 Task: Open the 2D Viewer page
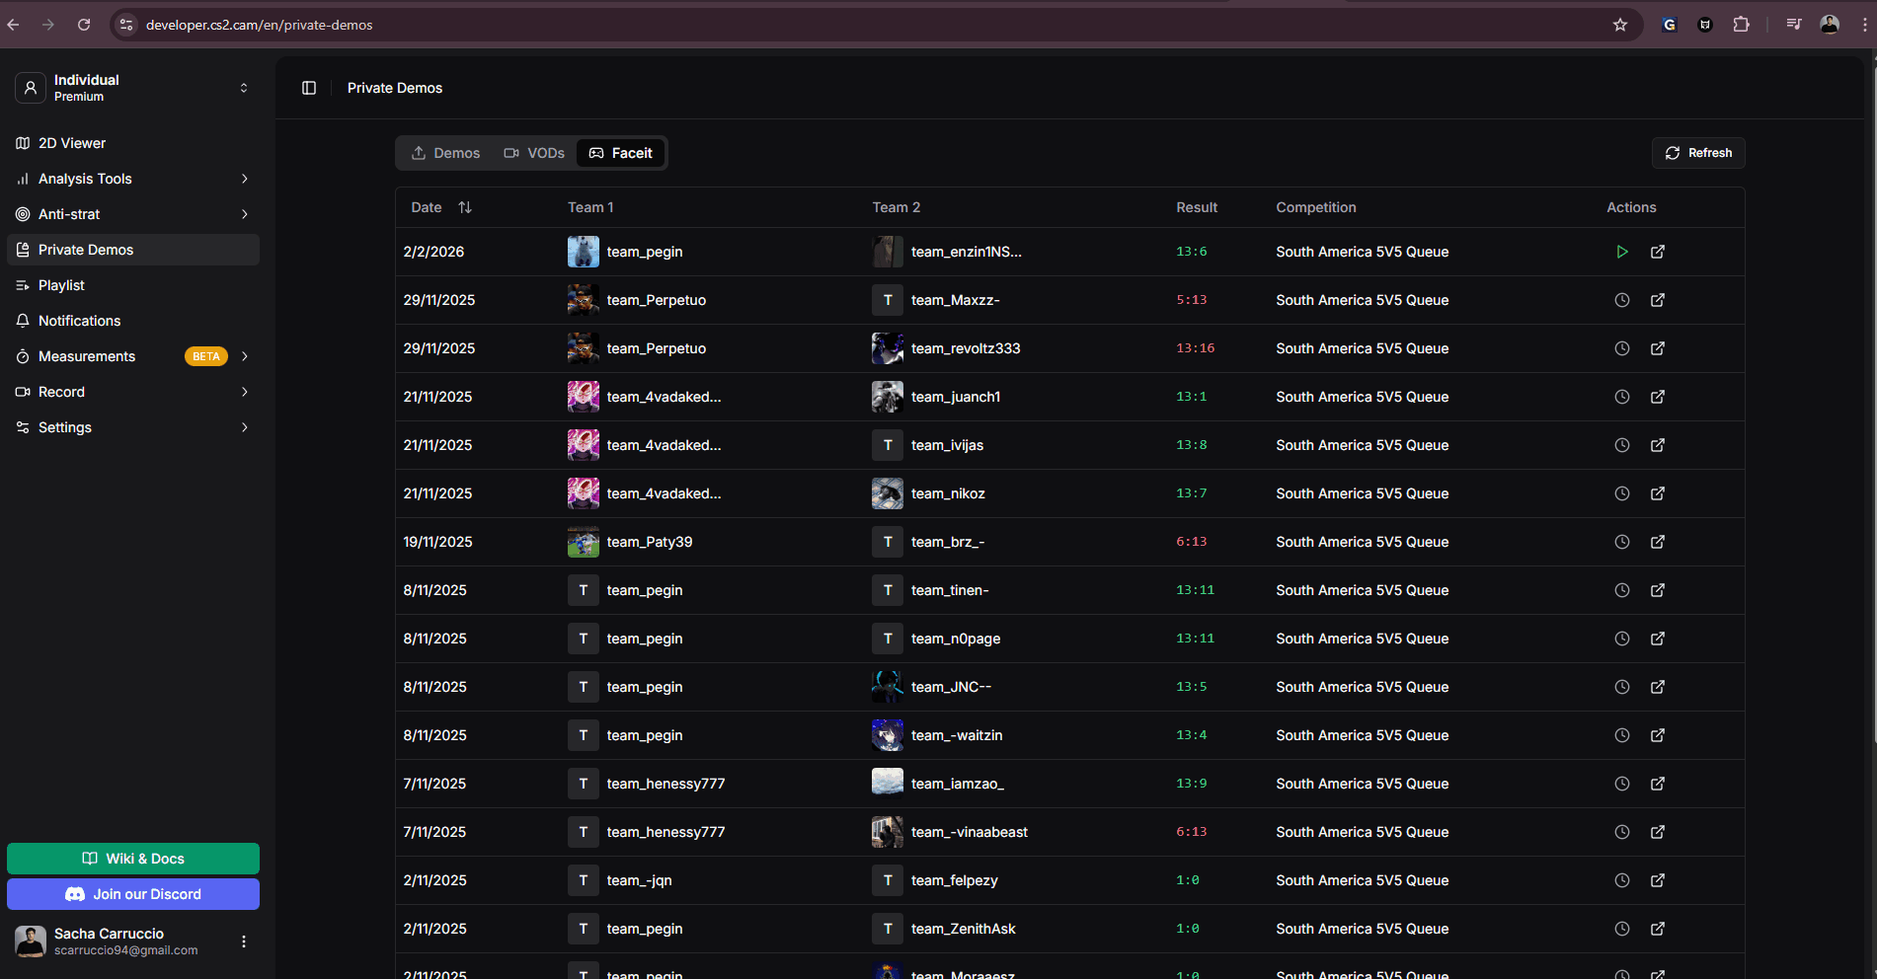(72, 143)
